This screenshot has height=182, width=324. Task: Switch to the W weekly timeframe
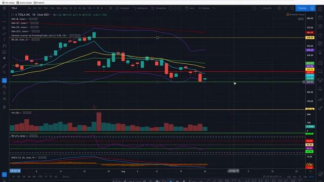tap(98, 8)
